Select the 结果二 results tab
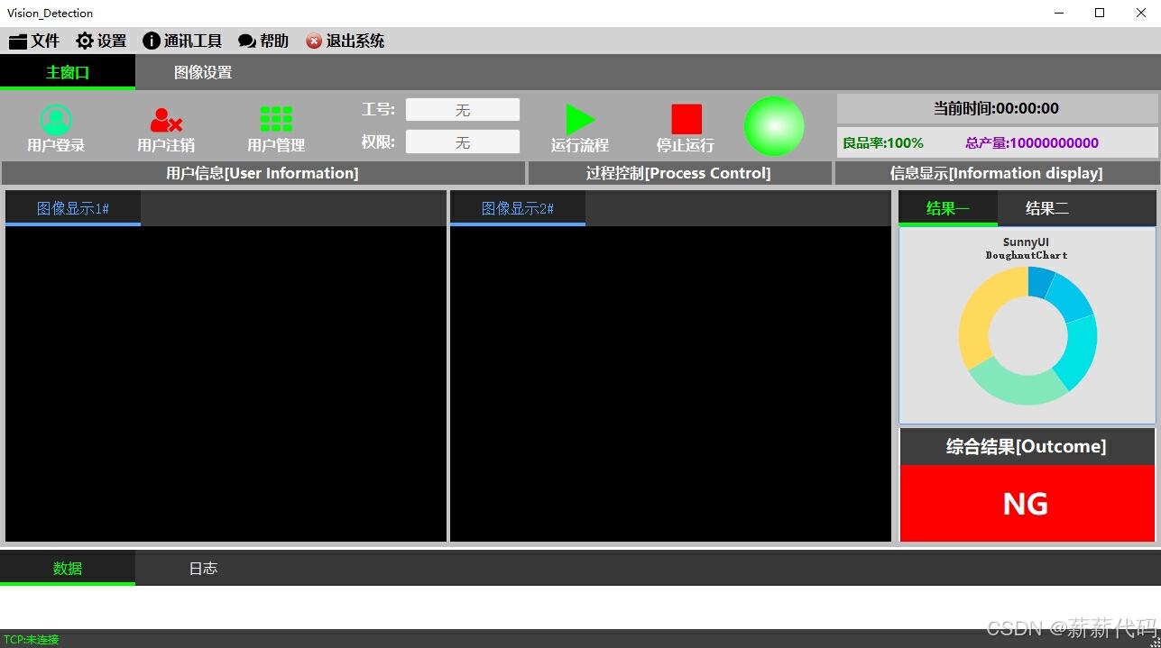Image resolution: width=1161 pixels, height=648 pixels. (x=1046, y=207)
